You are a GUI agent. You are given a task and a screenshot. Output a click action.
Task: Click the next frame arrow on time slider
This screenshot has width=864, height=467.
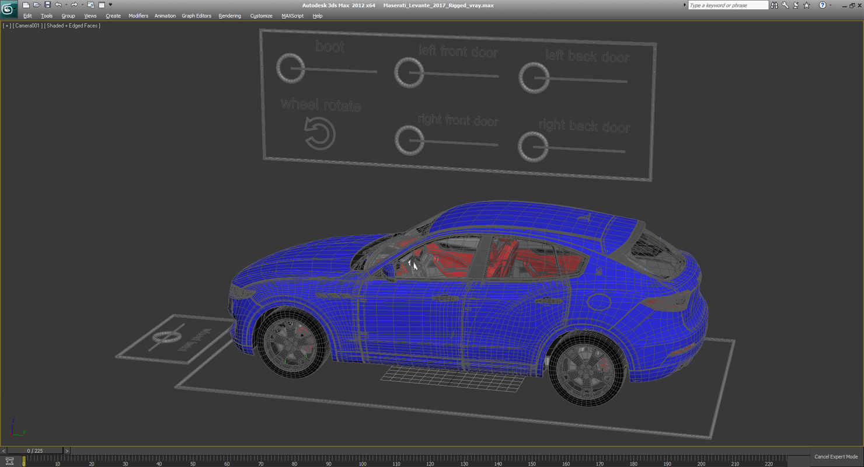pos(67,451)
